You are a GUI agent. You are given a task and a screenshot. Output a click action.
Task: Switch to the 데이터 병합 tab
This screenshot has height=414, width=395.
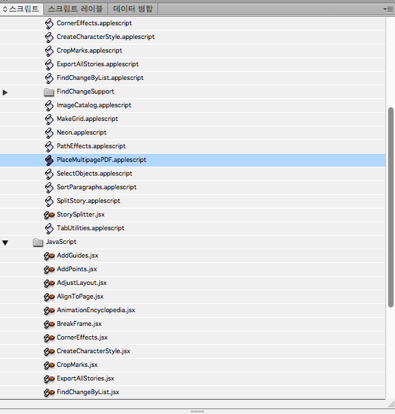133,9
